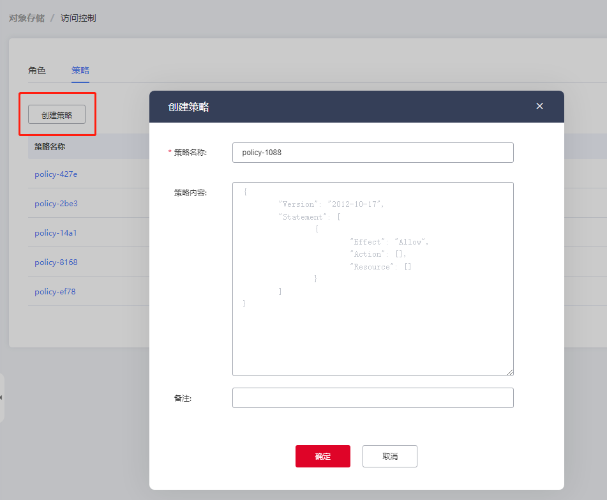Switch to the 角色 tab
607x500 pixels.
37,70
